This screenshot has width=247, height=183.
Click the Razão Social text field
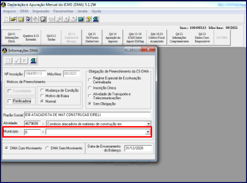(88, 115)
